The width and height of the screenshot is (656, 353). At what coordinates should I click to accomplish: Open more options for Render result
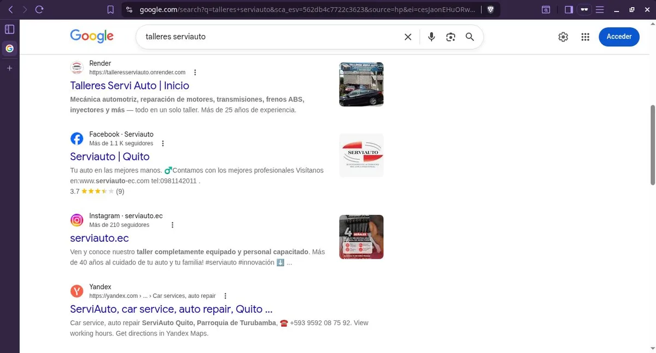coord(195,73)
